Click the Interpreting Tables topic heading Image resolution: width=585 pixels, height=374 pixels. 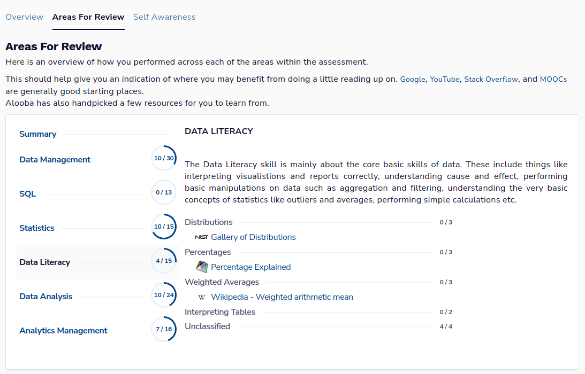click(x=220, y=312)
